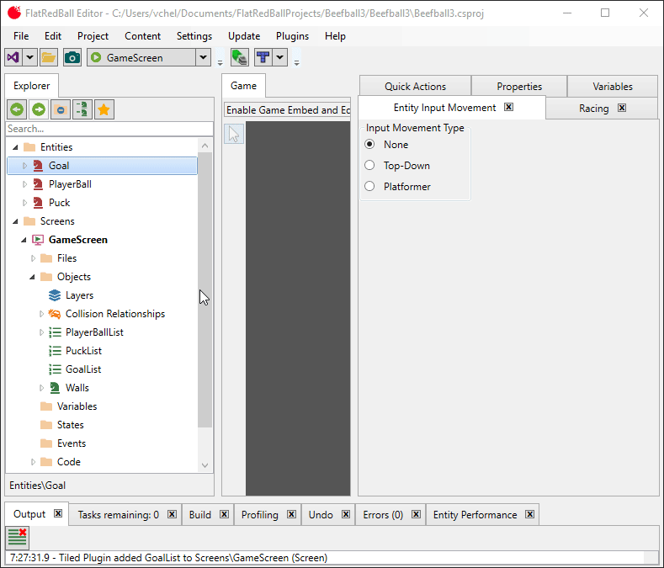The width and height of the screenshot is (664, 568).
Task: Click the Explorer back navigation arrow
Action: point(17,109)
